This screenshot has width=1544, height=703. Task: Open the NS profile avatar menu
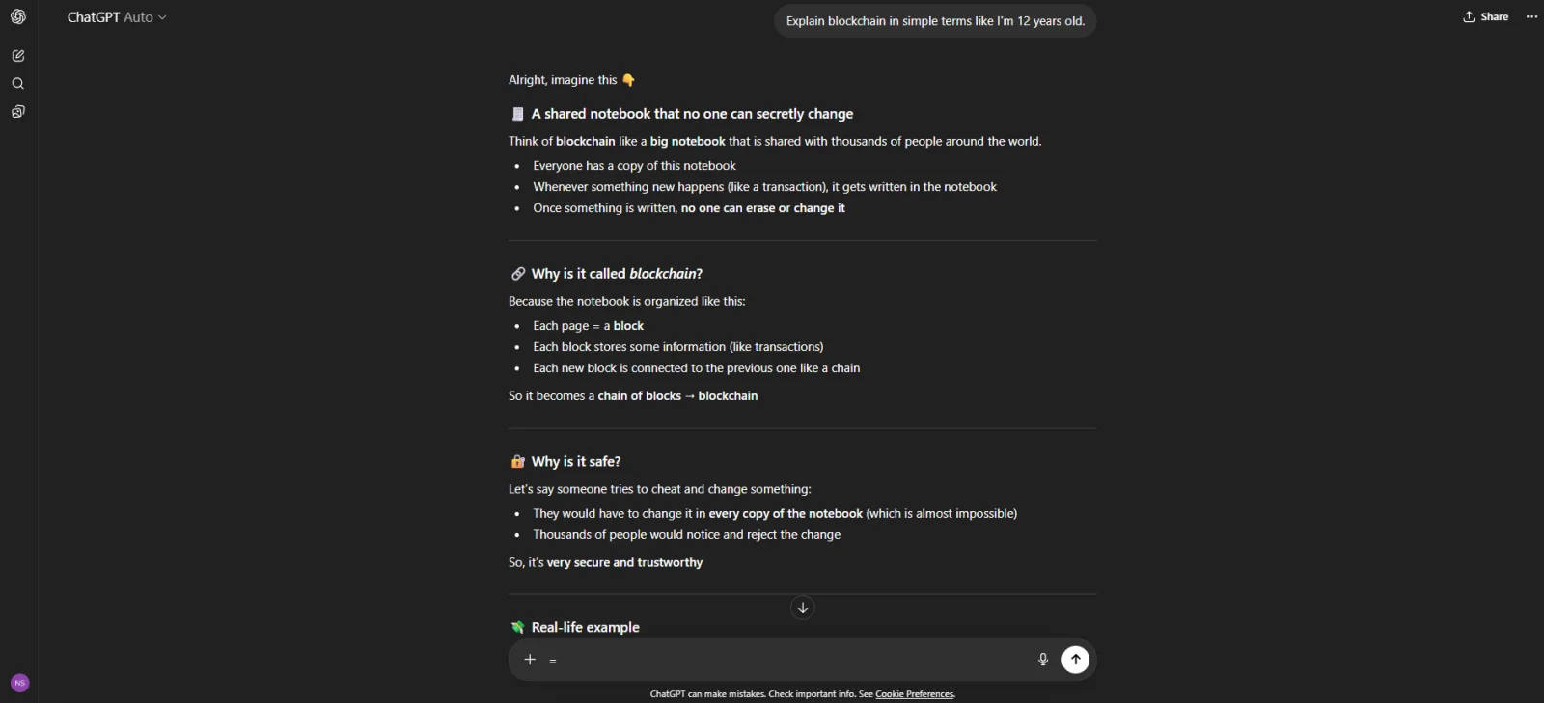coord(20,683)
